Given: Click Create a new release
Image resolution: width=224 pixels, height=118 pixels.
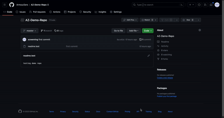Looking at the screenshot, I should pos(165,78).
